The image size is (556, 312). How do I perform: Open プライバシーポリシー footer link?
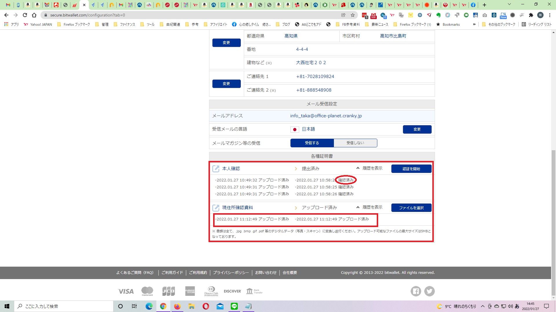click(x=231, y=272)
